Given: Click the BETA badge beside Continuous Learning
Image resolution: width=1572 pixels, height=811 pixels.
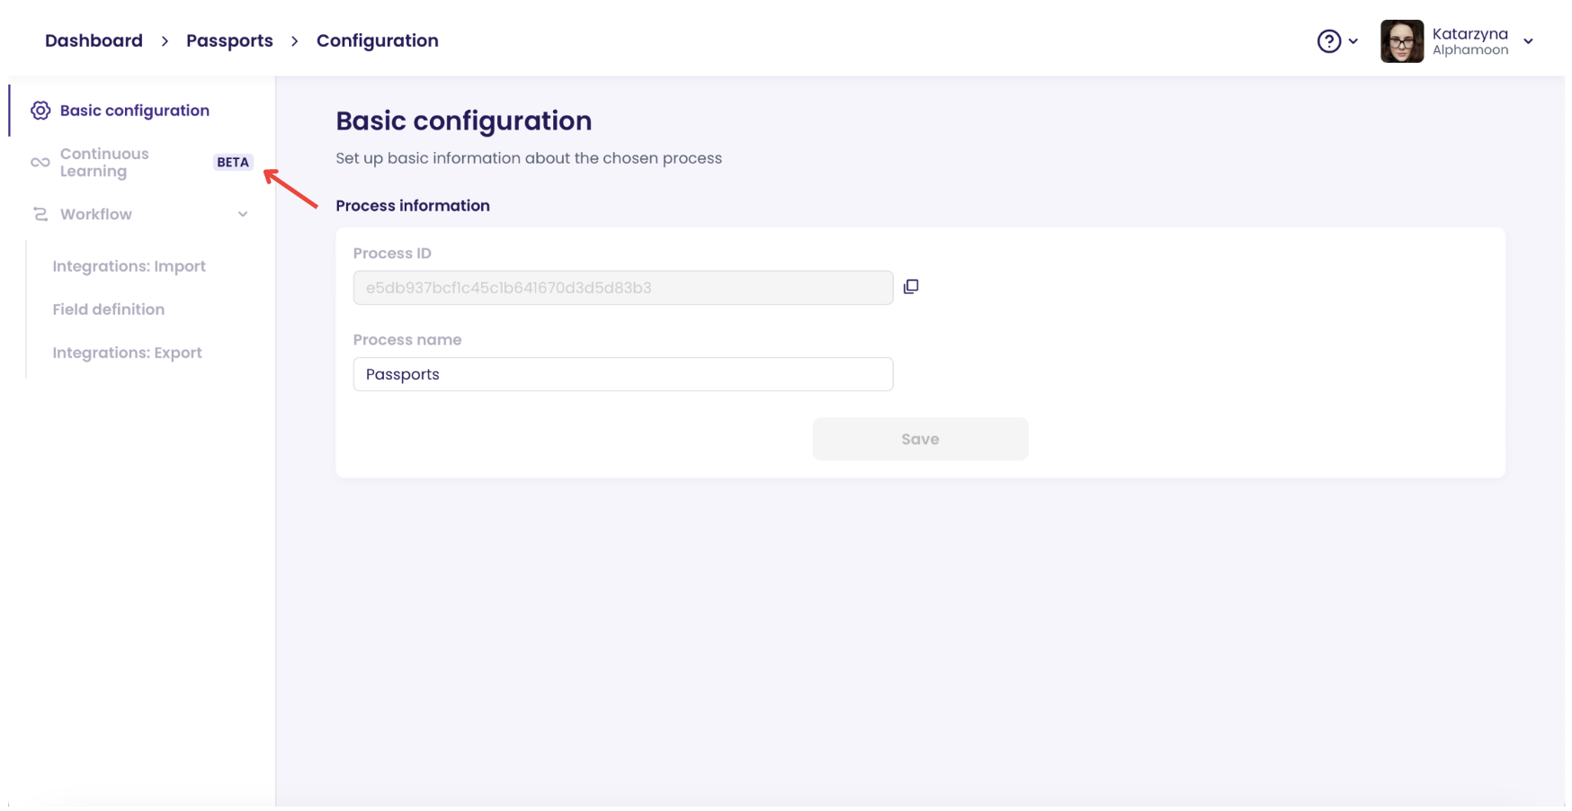Looking at the screenshot, I should pyautogui.click(x=233, y=163).
